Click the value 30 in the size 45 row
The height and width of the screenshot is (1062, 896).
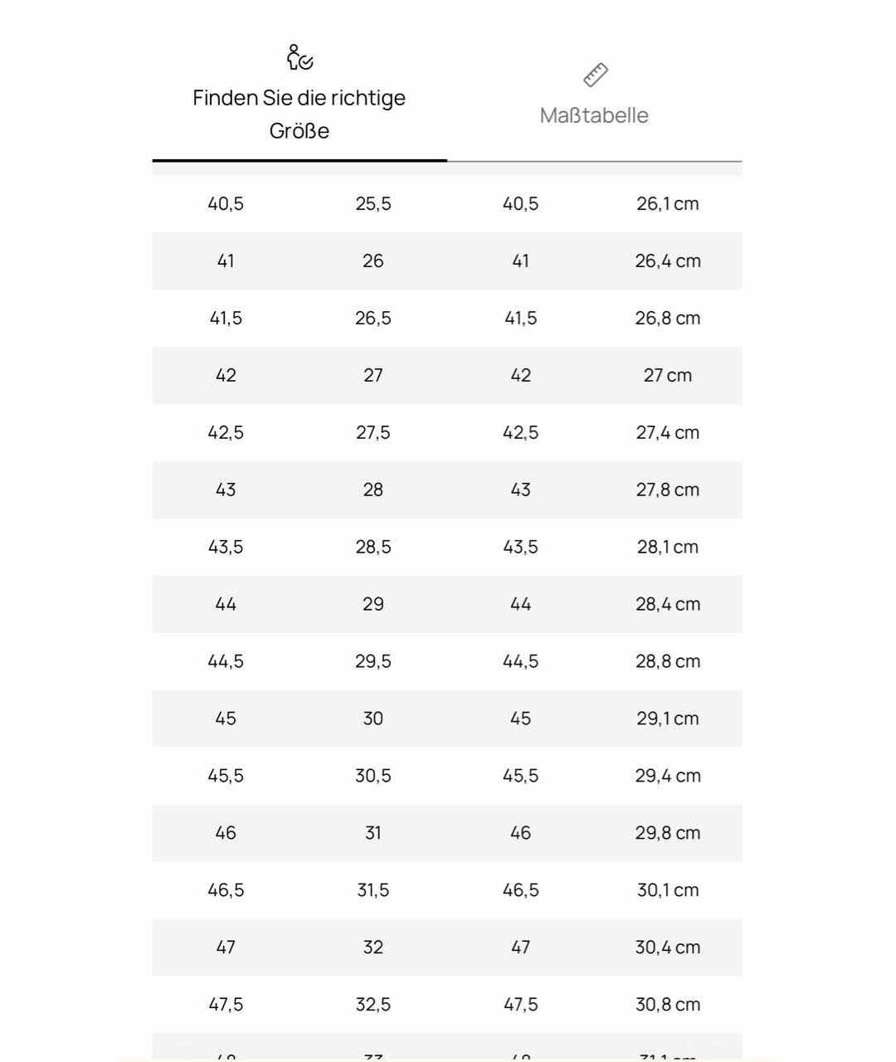373,719
